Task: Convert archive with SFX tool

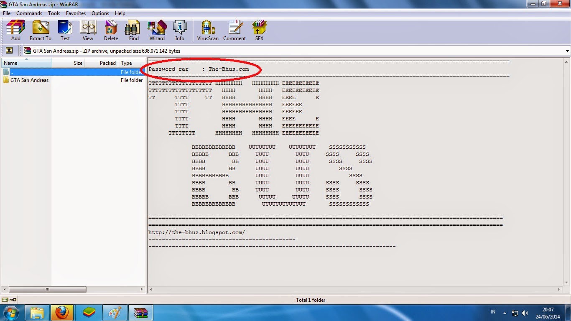Action: click(x=259, y=31)
